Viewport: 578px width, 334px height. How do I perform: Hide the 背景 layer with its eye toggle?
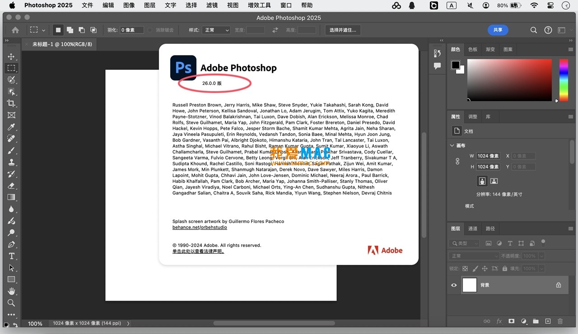coord(454,285)
